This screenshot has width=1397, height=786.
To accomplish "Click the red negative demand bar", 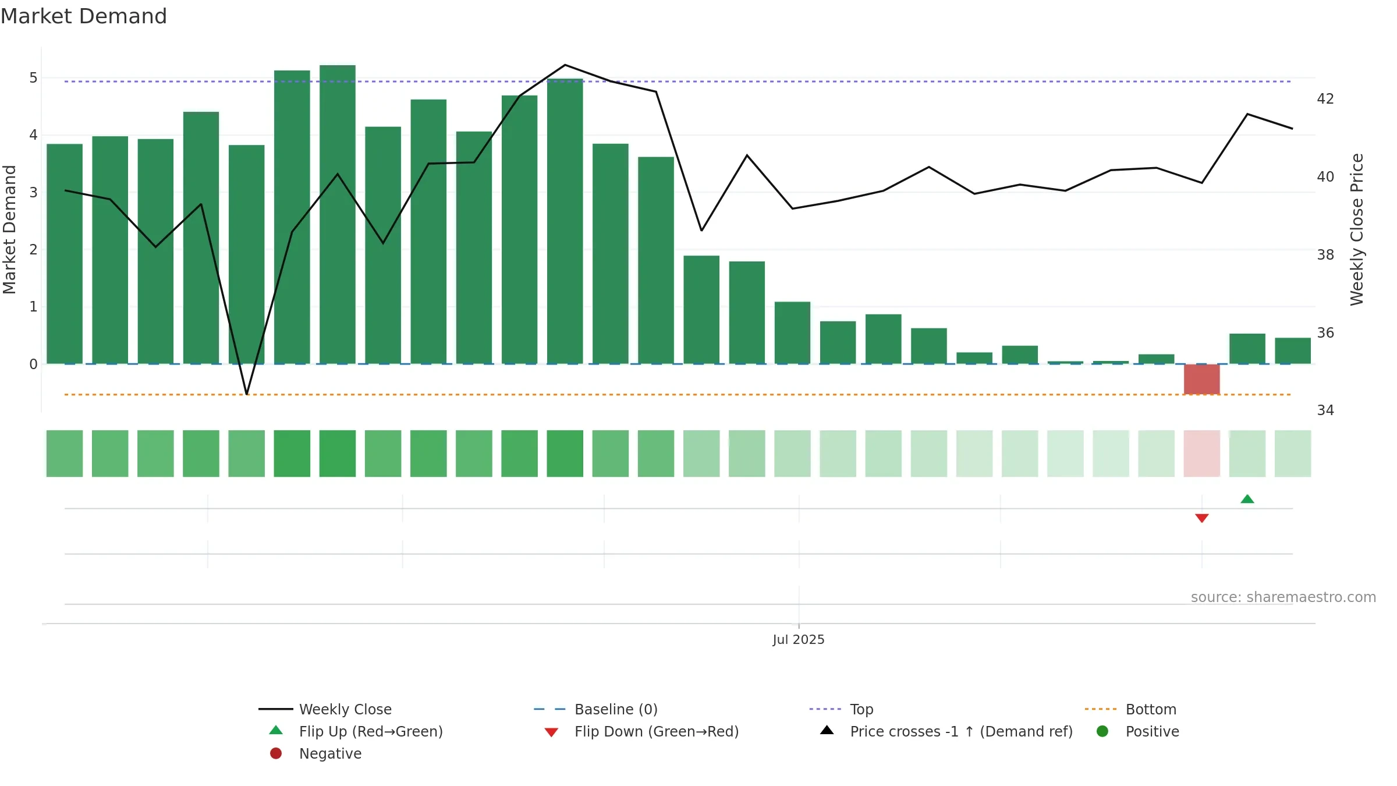I will (1202, 379).
